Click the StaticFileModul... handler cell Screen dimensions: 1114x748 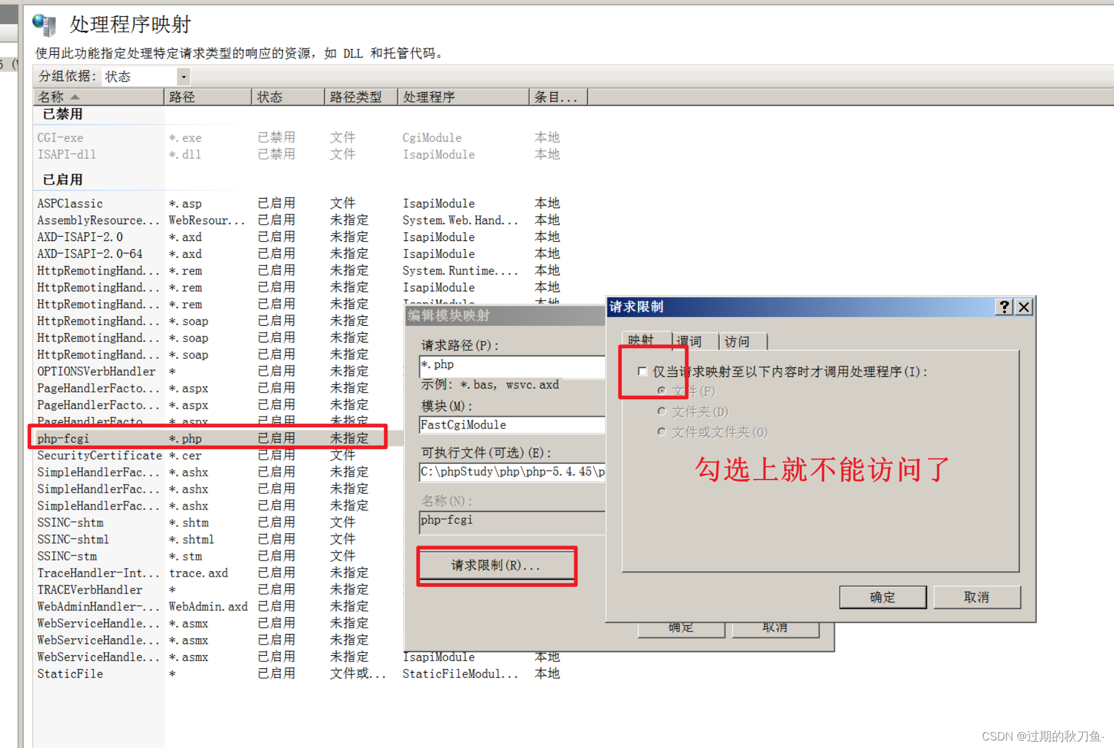click(460, 675)
